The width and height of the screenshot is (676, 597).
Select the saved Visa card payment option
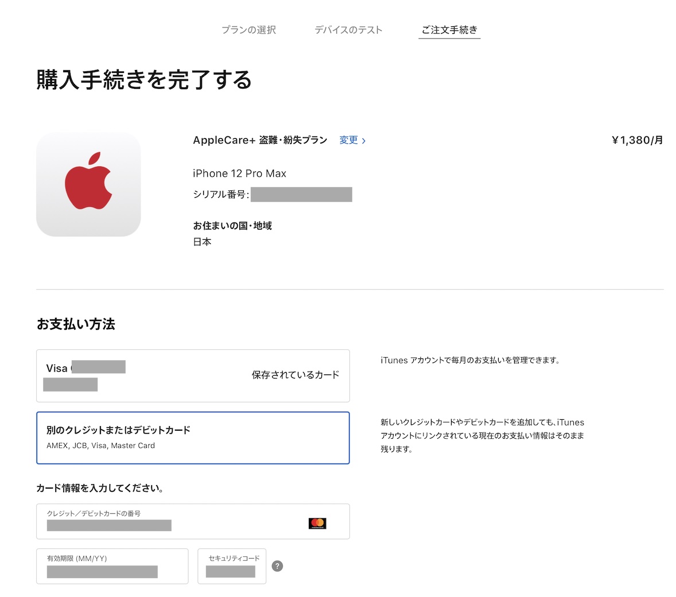point(193,376)
